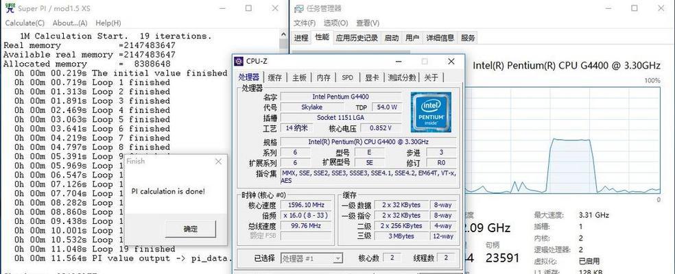The image size is (675, 274).
Task: Click the TDP value 54.0 W
Action: click(387, 107)
